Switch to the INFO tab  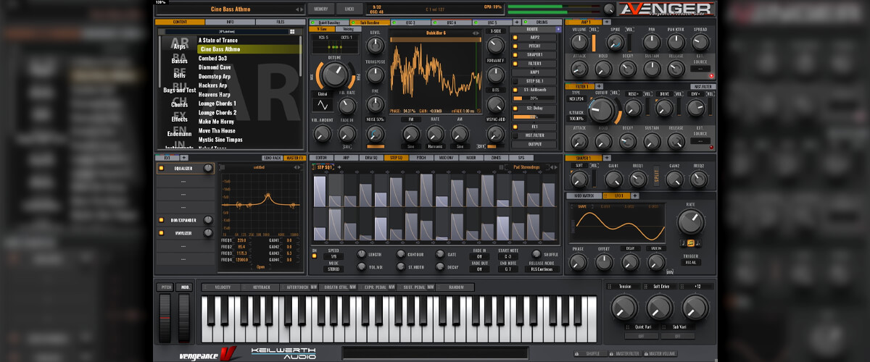pyautogui.click(x=230, y=22)
